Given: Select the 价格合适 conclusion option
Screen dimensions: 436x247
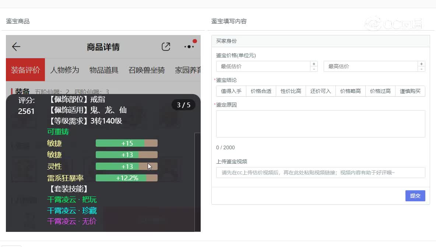Looking at the screenshot, I should (261, 91).
